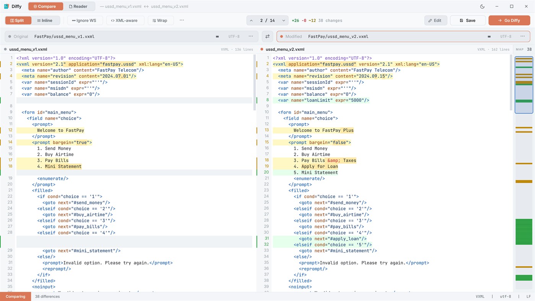Open options for modified file bar
Image resolution: width=535 pixels, height=301 pixels.
pos(522,36)
